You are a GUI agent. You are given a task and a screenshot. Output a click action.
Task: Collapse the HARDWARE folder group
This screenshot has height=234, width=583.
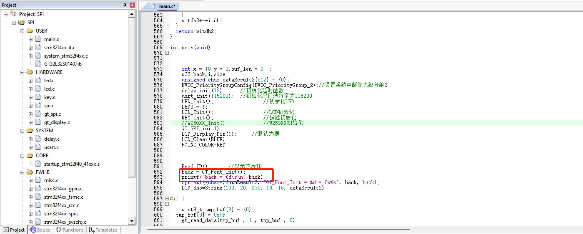(22, 72)
